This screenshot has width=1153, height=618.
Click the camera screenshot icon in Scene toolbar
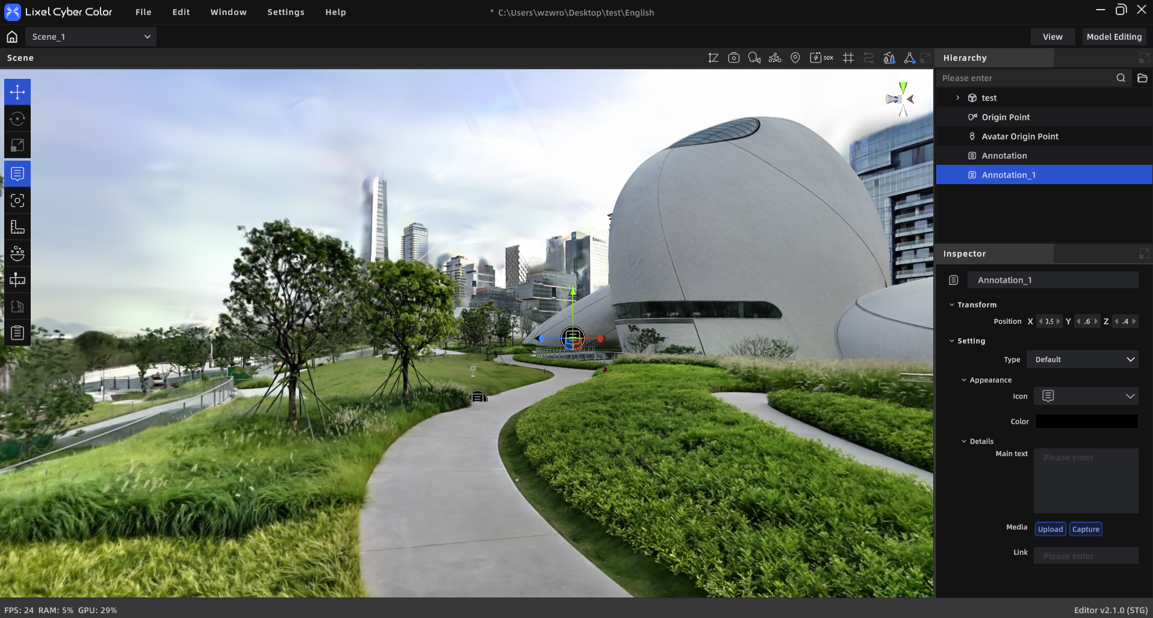733,58
